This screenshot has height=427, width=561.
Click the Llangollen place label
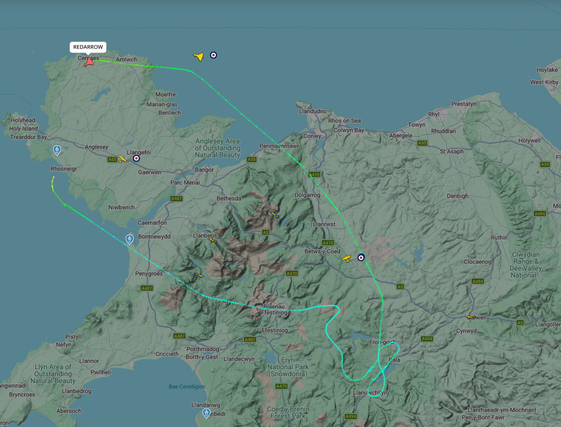pos(548,325)
